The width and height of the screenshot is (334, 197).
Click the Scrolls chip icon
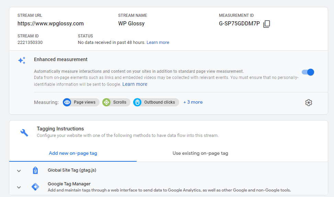106,102
